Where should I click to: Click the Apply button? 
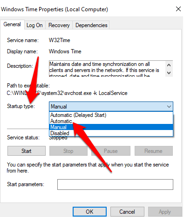click(x=165, y=212)
